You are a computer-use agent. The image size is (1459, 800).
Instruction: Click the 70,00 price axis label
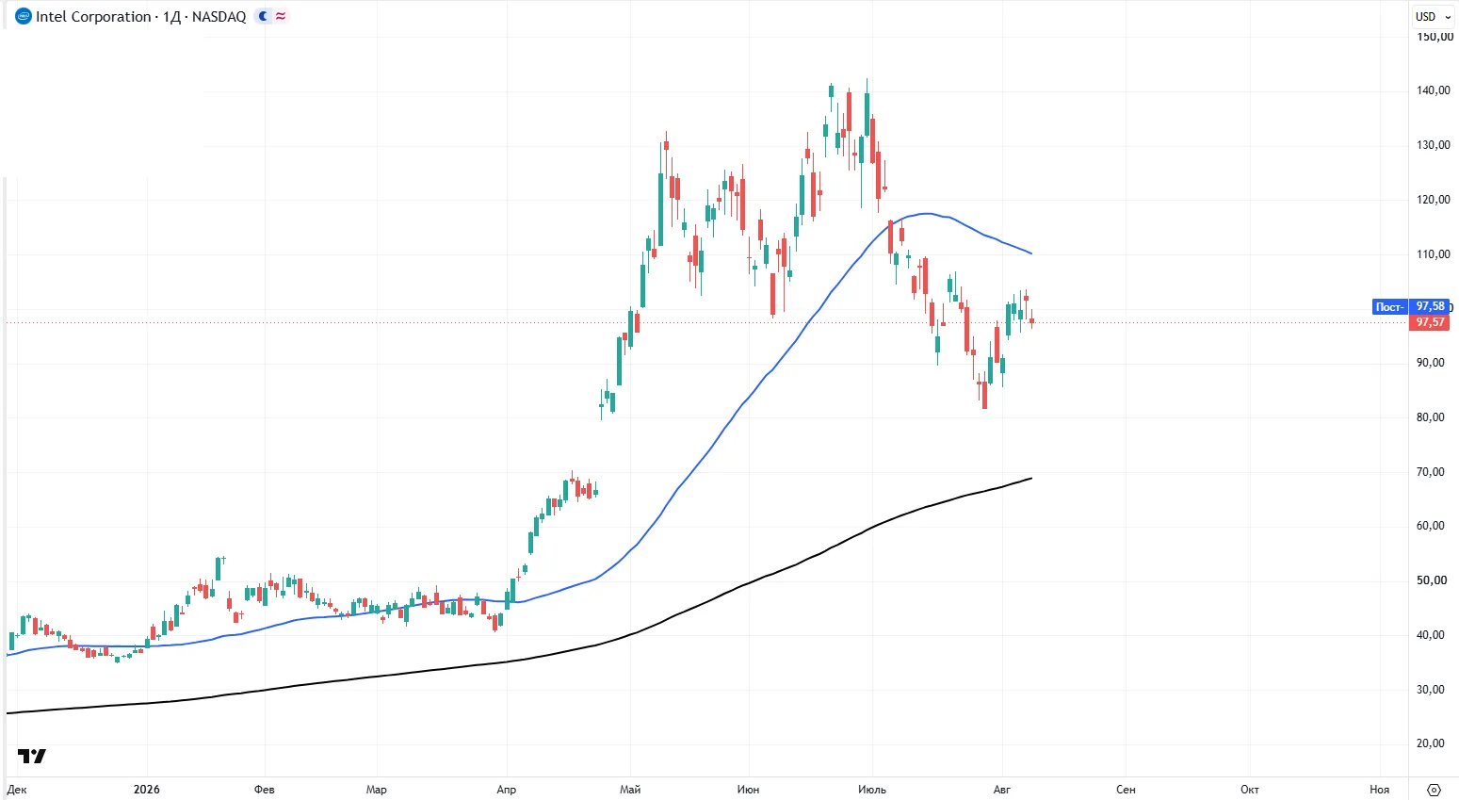click(1431, 472)
